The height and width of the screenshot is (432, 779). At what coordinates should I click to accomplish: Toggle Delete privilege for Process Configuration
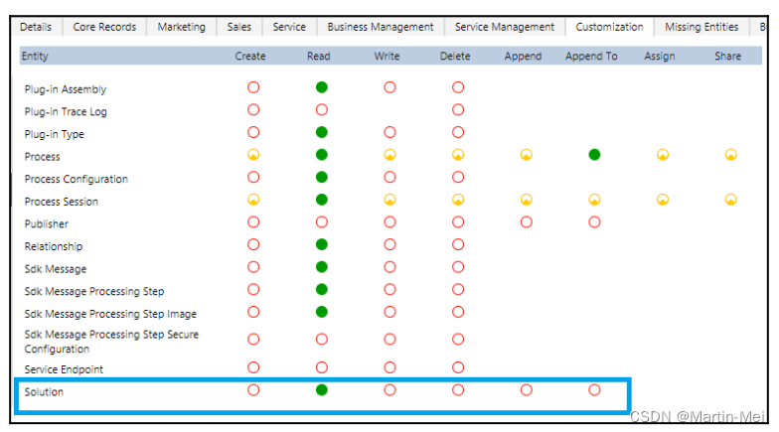coord(458,177)
